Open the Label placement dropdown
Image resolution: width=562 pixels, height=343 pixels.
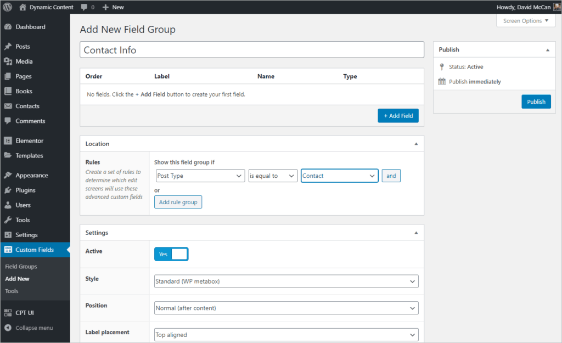coord(286,335)
